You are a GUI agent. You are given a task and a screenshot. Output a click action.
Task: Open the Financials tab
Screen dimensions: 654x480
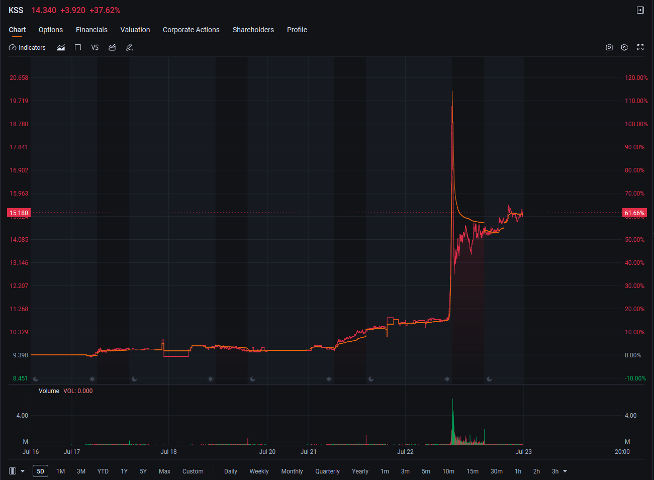(91, 30)
